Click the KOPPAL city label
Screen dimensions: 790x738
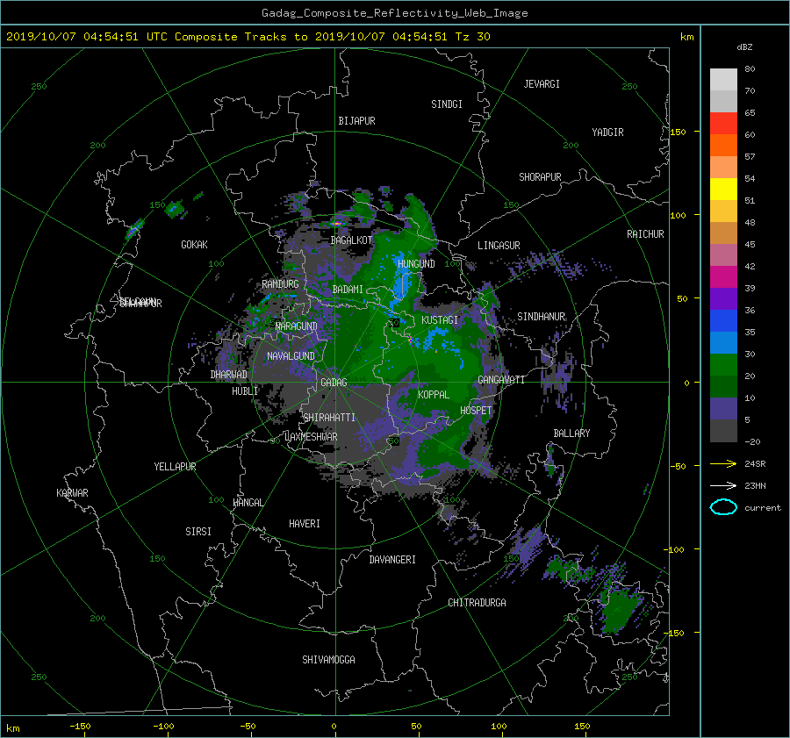[x=434, y=395]
